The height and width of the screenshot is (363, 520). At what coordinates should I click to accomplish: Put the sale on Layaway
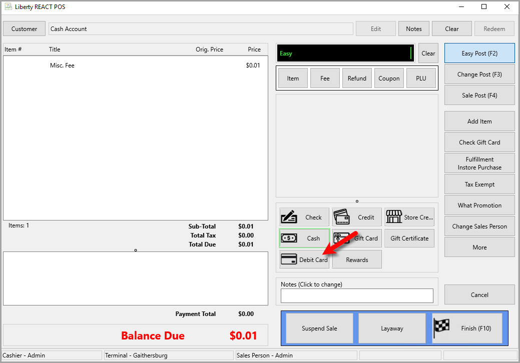click(x=392, y=328)
